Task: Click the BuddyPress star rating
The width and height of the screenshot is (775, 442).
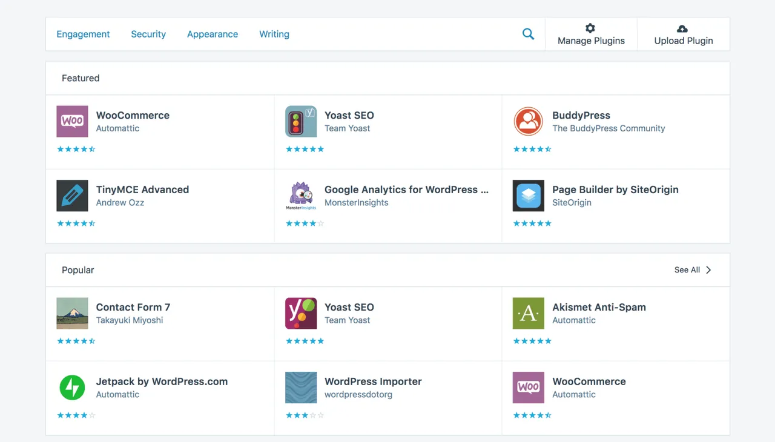Action: [x=532, y=149]
